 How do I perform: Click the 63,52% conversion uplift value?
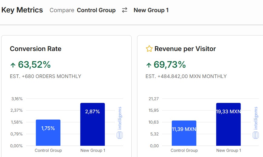pos(34,65)
